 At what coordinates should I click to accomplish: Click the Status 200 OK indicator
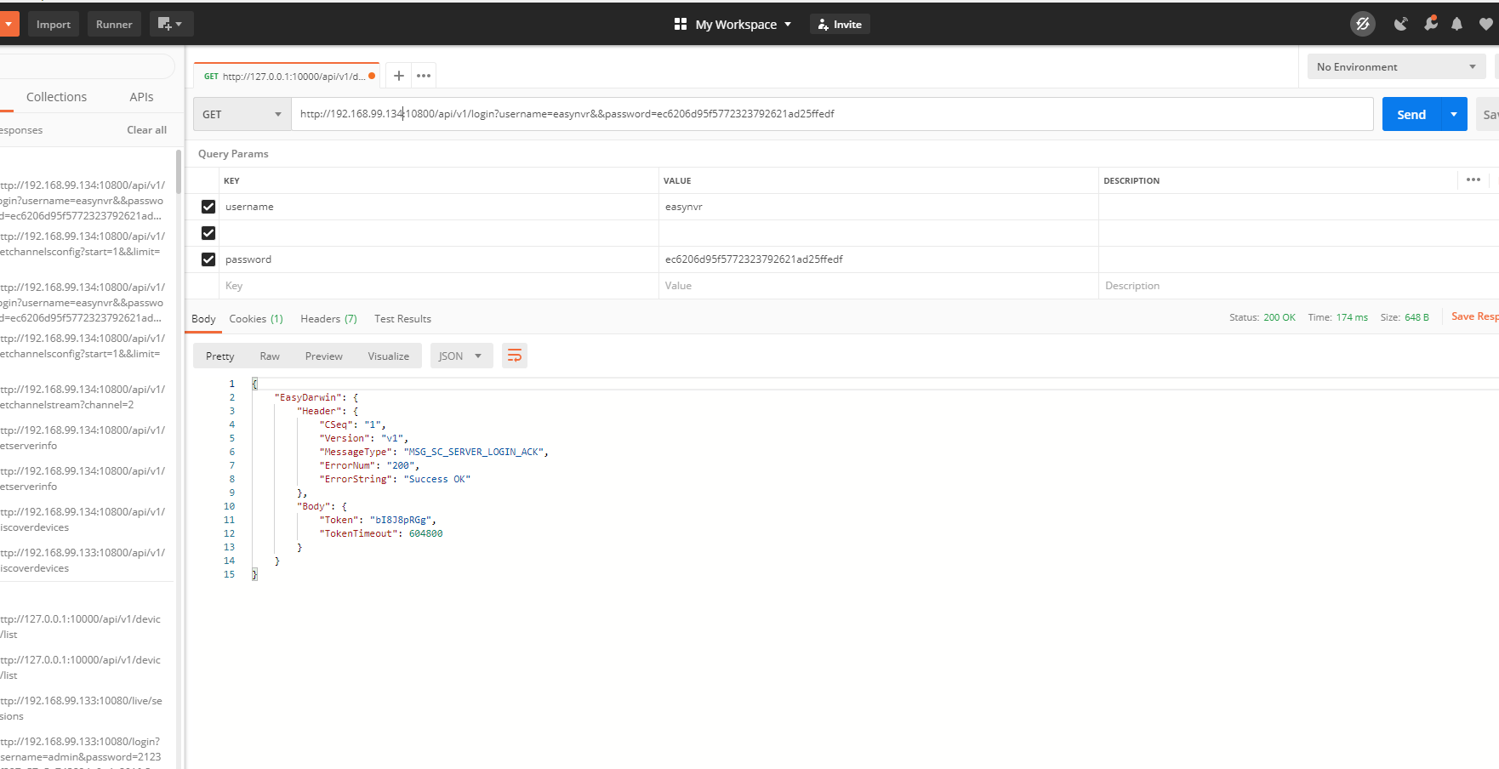tap(1262, 317)
